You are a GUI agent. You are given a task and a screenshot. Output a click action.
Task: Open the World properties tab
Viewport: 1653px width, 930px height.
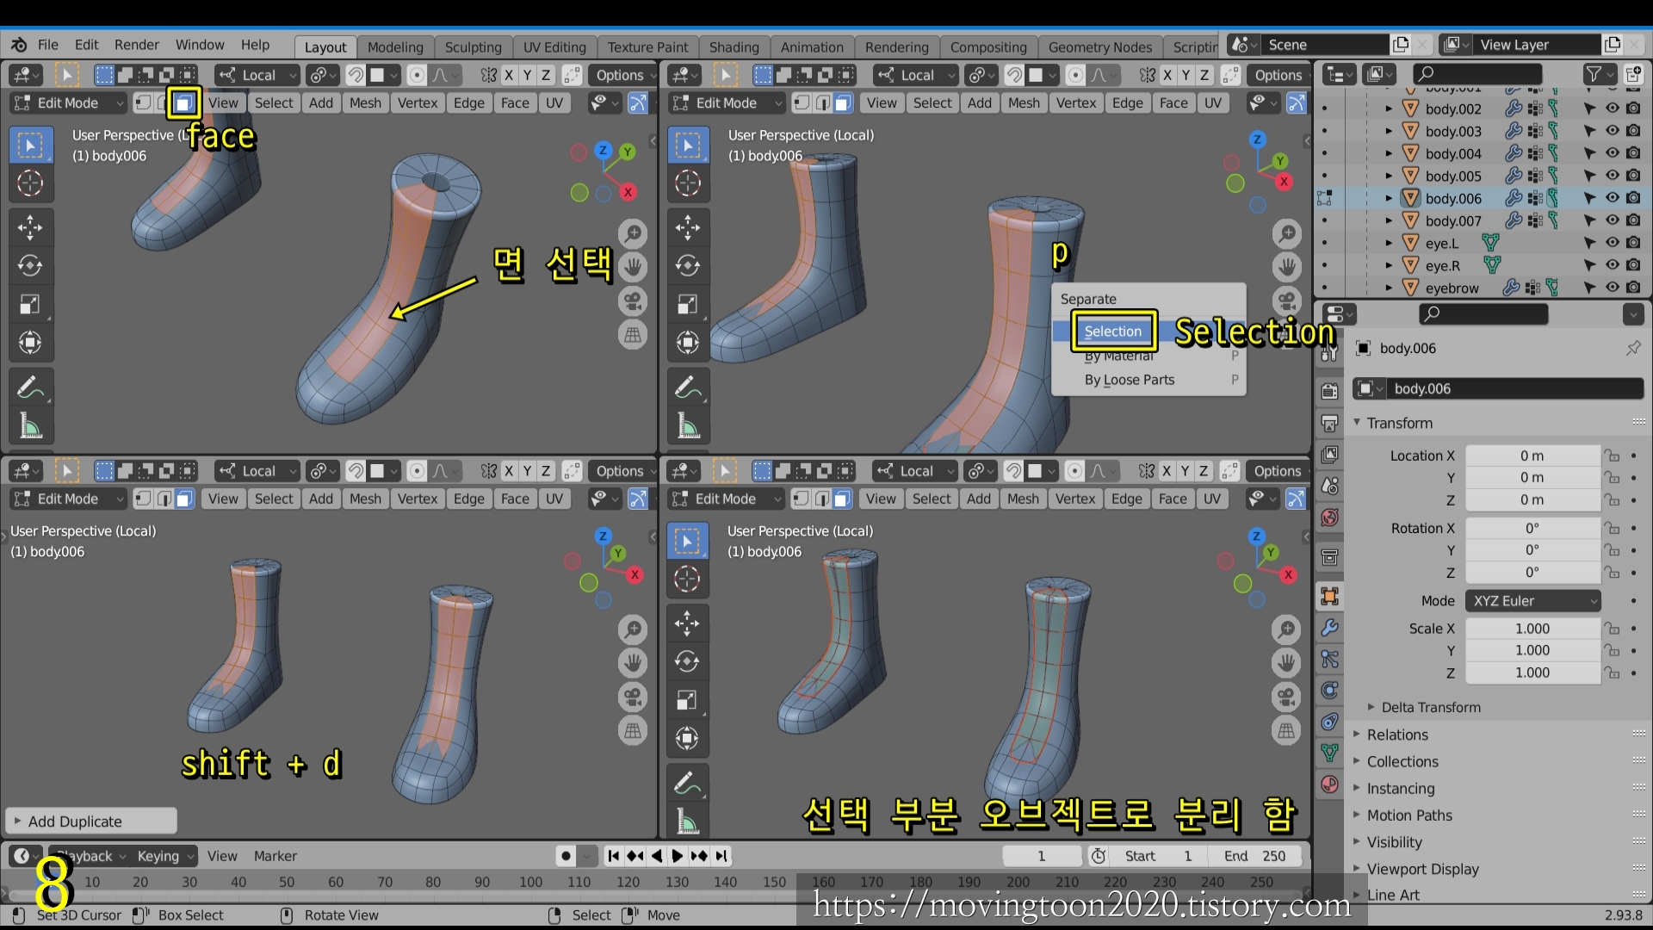[1329, 518]
